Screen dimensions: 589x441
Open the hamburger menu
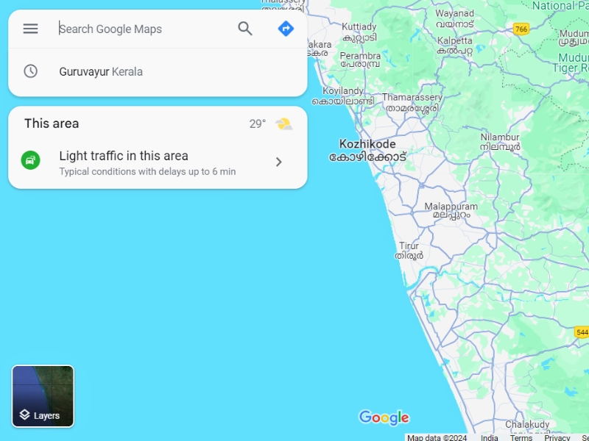[30, 29]
